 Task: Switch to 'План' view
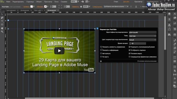pos(116,2)
